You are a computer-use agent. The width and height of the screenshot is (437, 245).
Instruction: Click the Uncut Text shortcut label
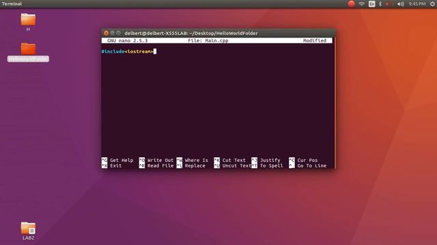click(237, 166)
